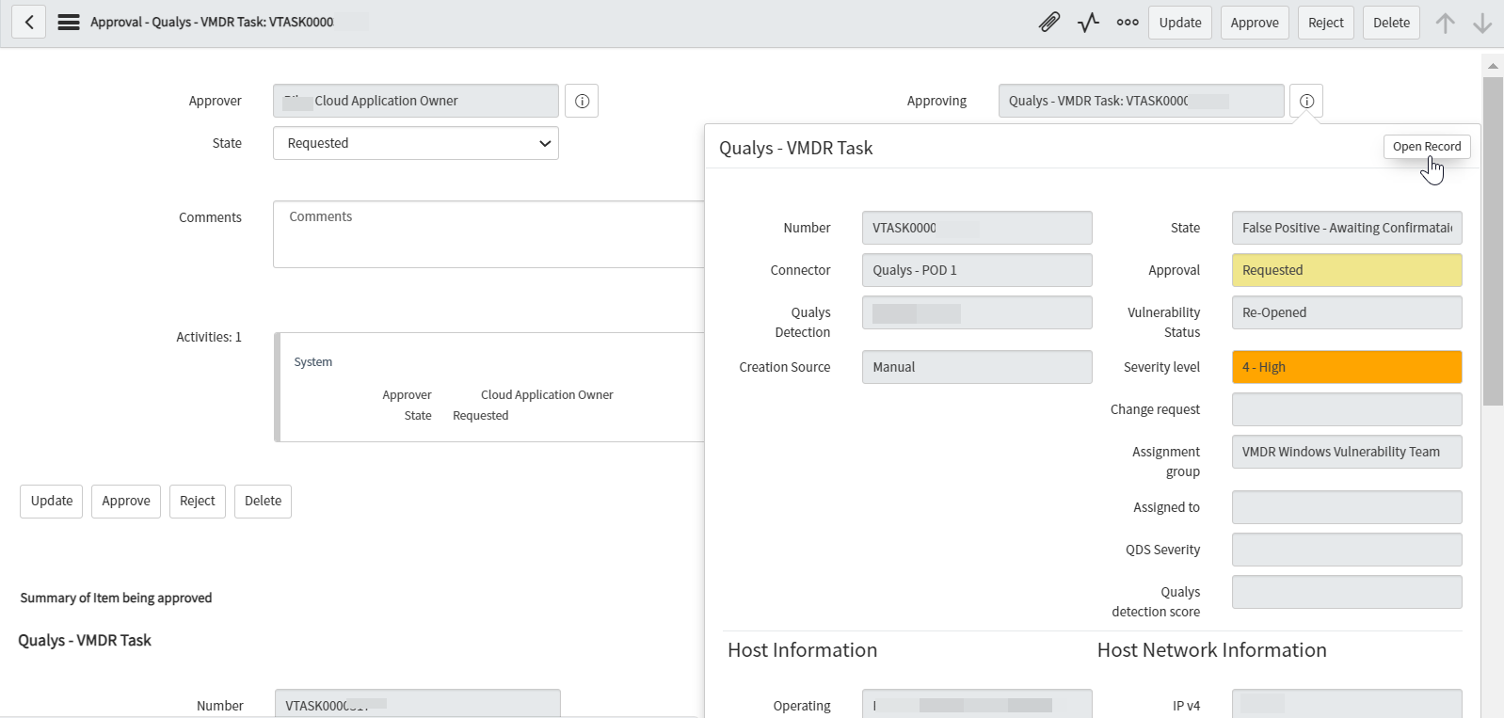Image resolution: width=1504 pixels, height=718 pixels.
Task: Click Reject button in the top header
Action: pos(1325,23)
